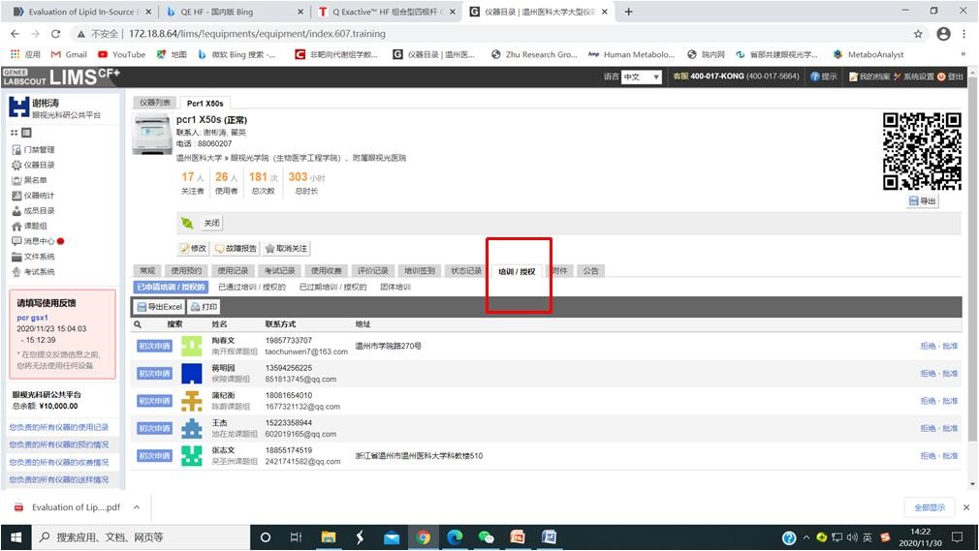Open the 语言 language dropdown
Screen dimensions: 979x551
tap(641, 77)
